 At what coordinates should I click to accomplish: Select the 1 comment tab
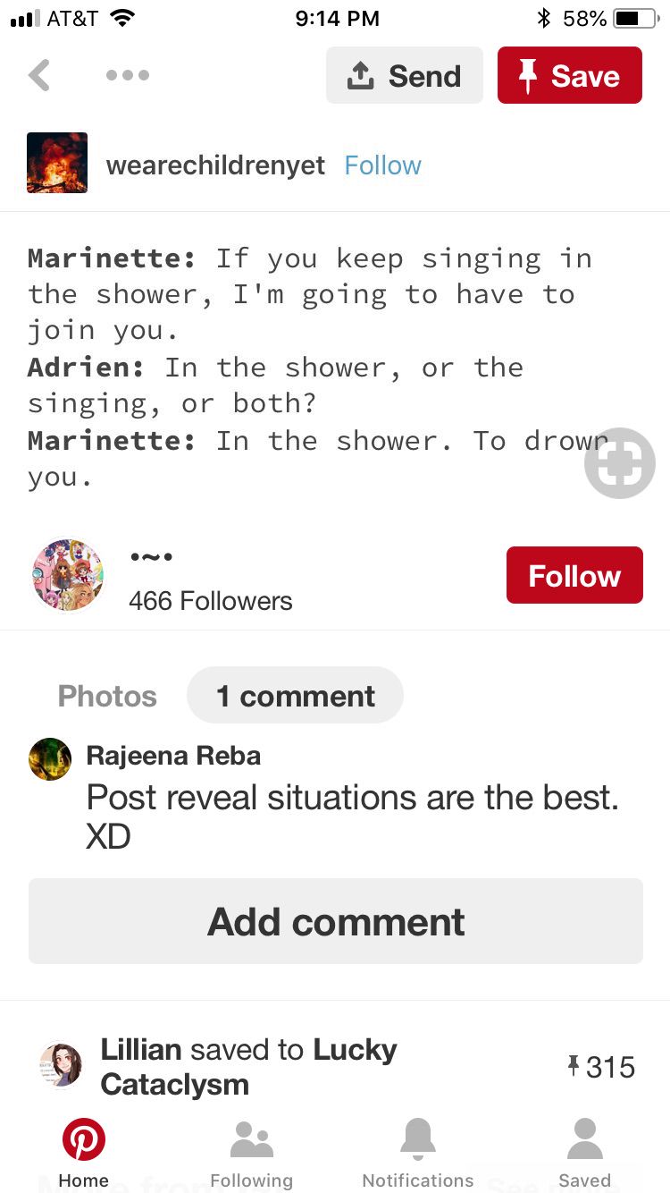tap(295, 696)
